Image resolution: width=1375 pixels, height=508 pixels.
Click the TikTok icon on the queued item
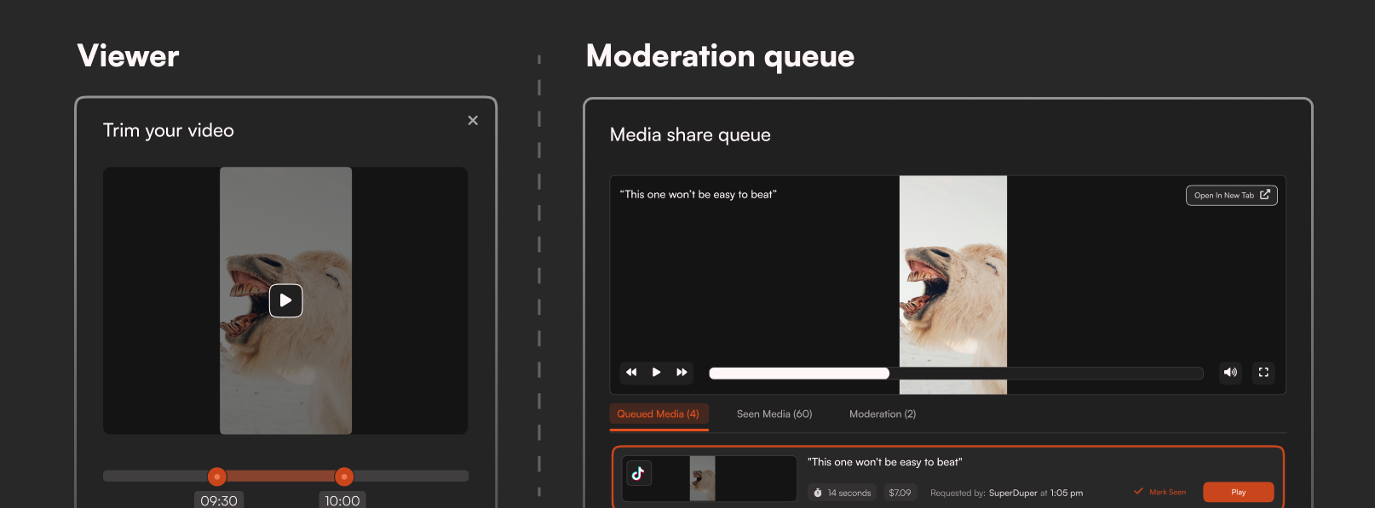coord(638,473)
